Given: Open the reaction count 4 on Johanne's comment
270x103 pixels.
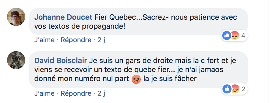Looking at the screenshot, I should click(243, 35).
